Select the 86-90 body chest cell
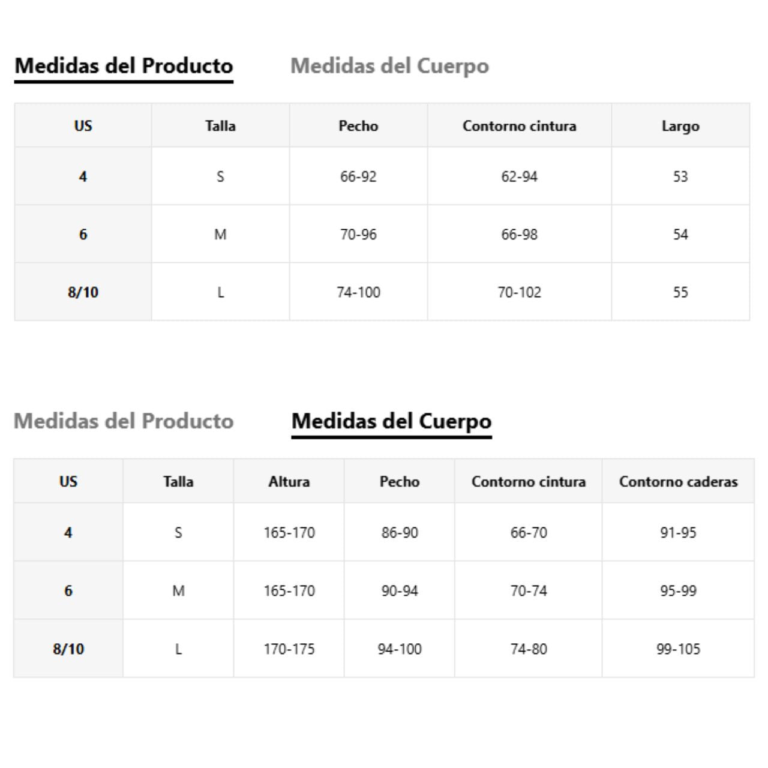 [400, 532]
